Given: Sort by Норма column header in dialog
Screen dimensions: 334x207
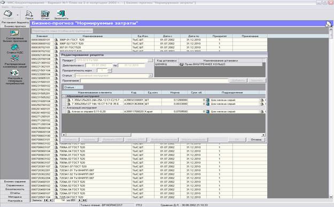Looking at the screenshot, I should tap(175, 93).
